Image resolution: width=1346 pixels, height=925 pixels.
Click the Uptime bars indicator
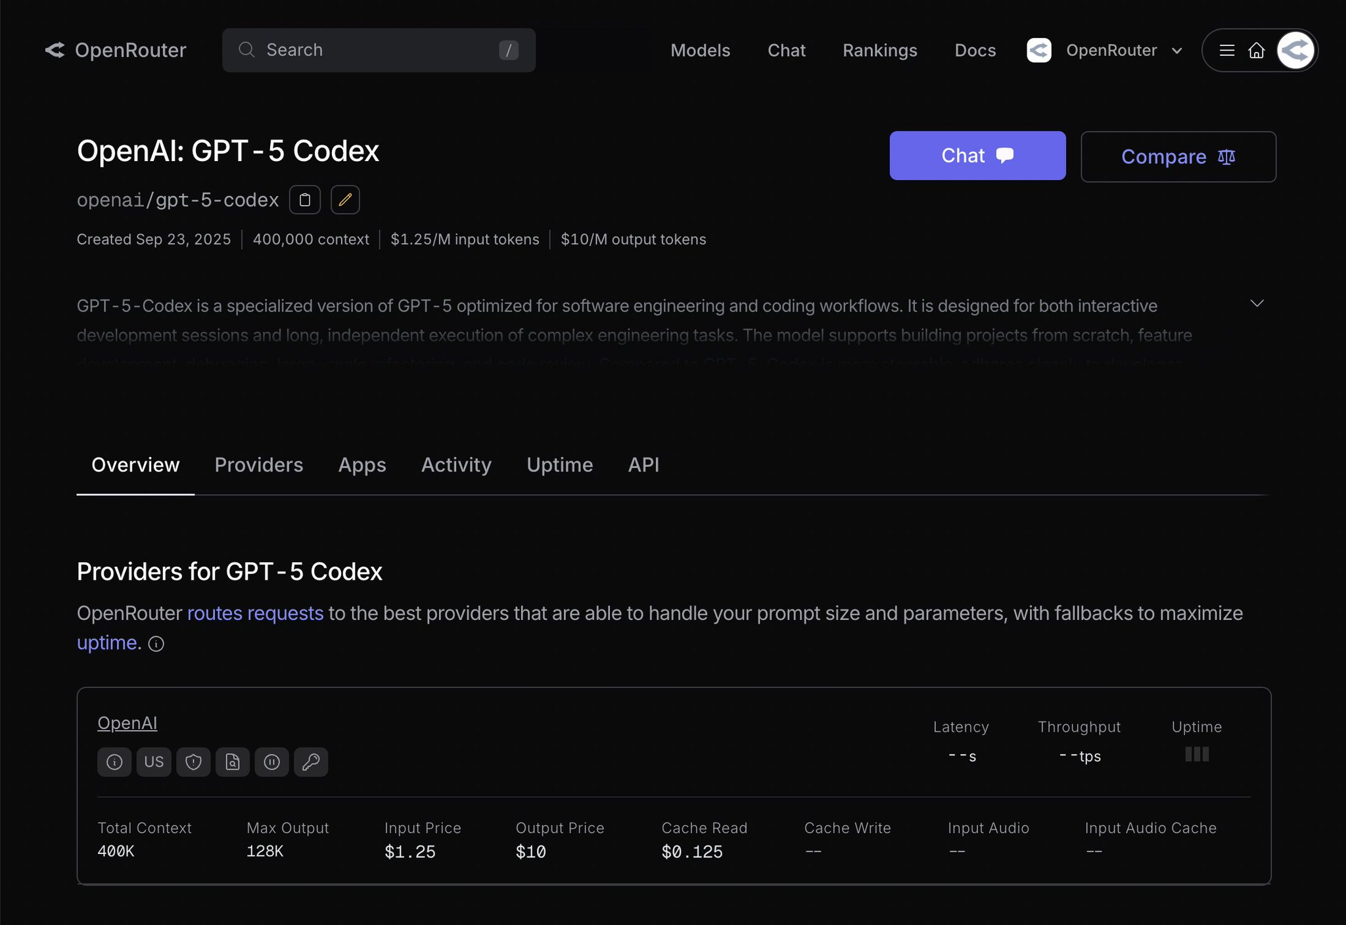[1197, 754]
